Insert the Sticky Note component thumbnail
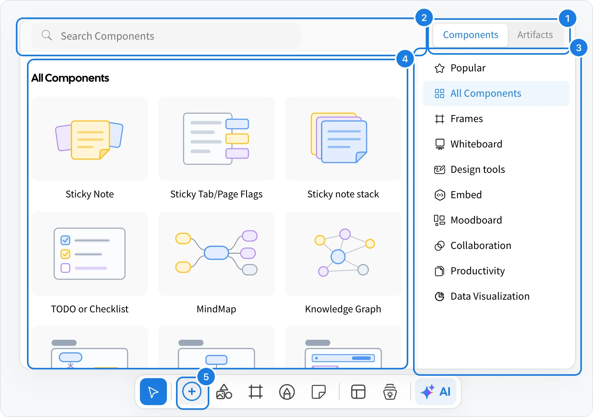The image size is (593, 417). click(90, 139)
